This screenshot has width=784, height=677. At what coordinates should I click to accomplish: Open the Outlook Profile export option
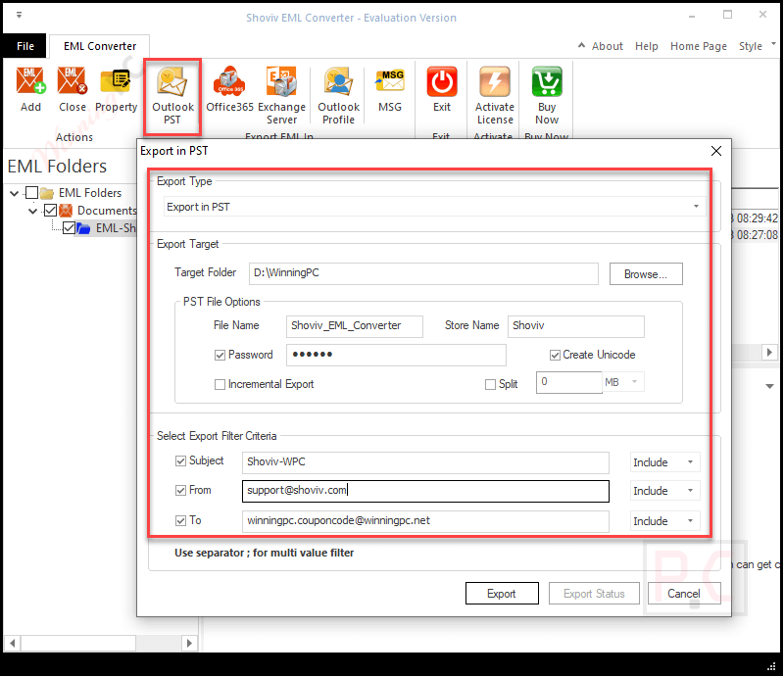[338, 81]
